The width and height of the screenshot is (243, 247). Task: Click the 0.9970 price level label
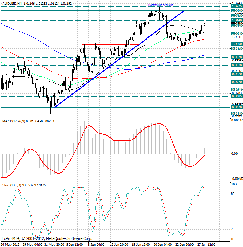coord(237,49)
